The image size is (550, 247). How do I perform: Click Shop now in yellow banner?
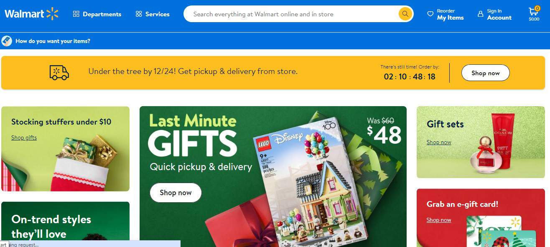coord(485,73)
